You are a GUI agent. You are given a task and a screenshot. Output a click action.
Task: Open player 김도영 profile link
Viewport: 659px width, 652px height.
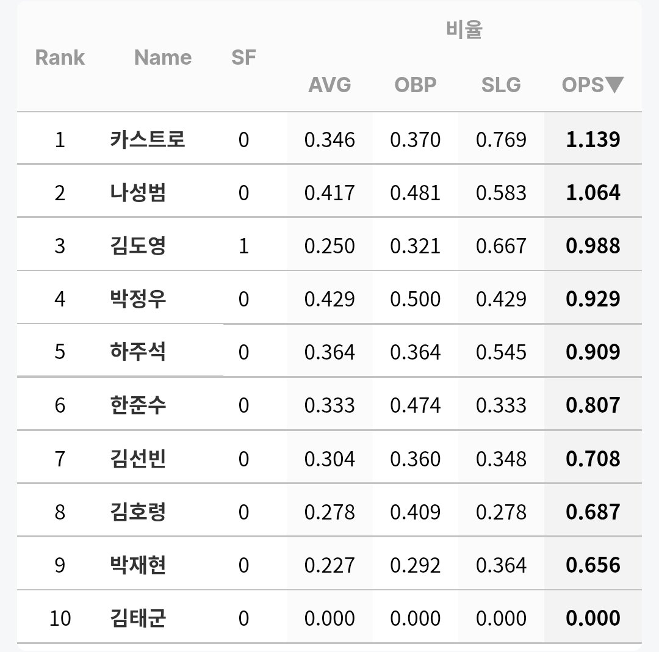click(x=138, y=245)
